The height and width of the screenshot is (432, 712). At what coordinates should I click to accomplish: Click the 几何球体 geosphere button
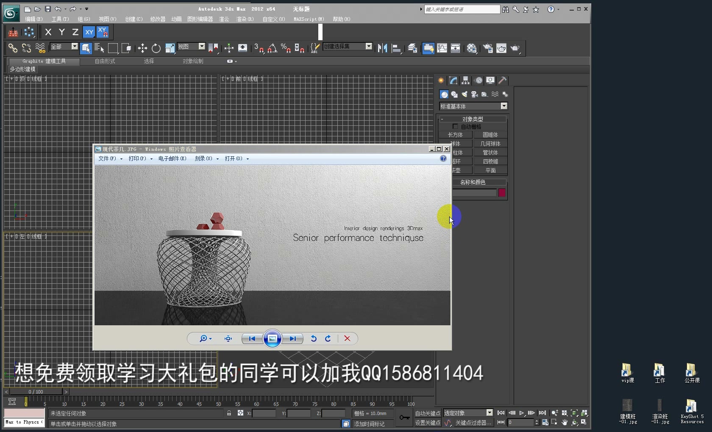(490, 144)
